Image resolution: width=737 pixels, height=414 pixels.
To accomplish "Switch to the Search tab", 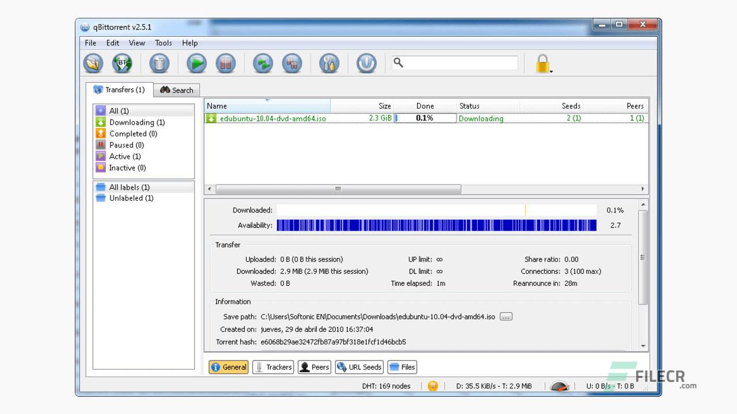I will [177, 90].
